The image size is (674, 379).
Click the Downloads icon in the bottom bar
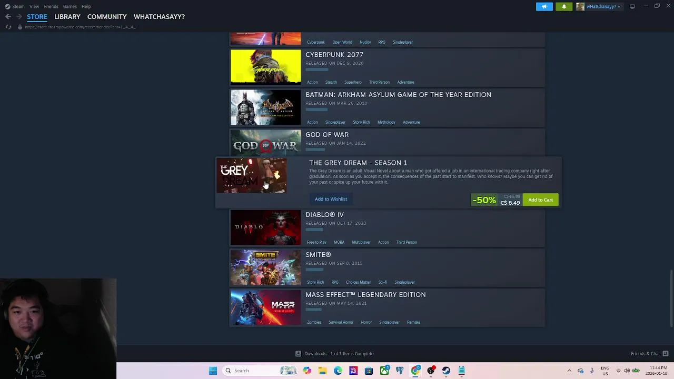298,354
